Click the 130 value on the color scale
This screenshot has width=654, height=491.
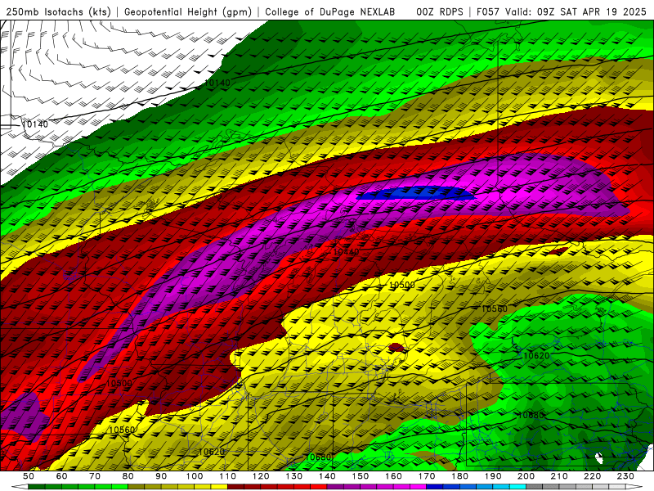click(x=294, y=476)
